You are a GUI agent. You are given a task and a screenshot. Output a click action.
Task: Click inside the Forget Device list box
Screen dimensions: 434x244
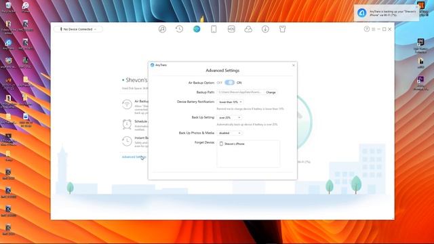coord(248,154)
